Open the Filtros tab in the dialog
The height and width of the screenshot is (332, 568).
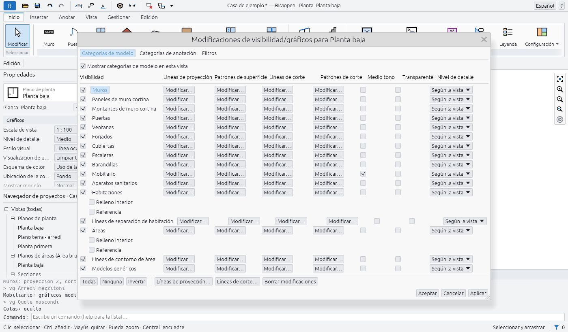[209, 53]
